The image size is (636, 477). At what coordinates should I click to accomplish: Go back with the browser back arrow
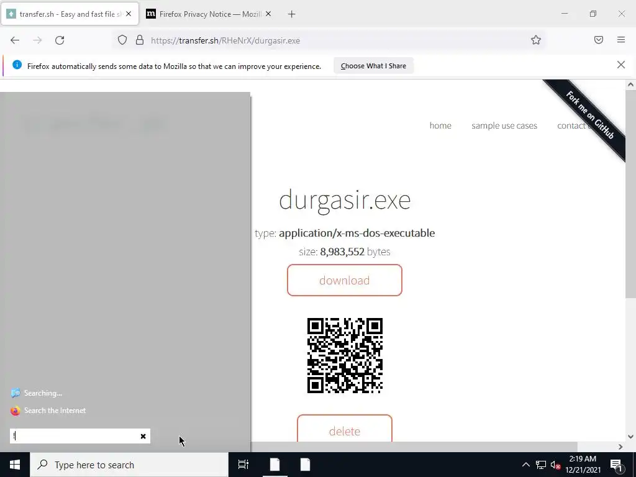15,40
